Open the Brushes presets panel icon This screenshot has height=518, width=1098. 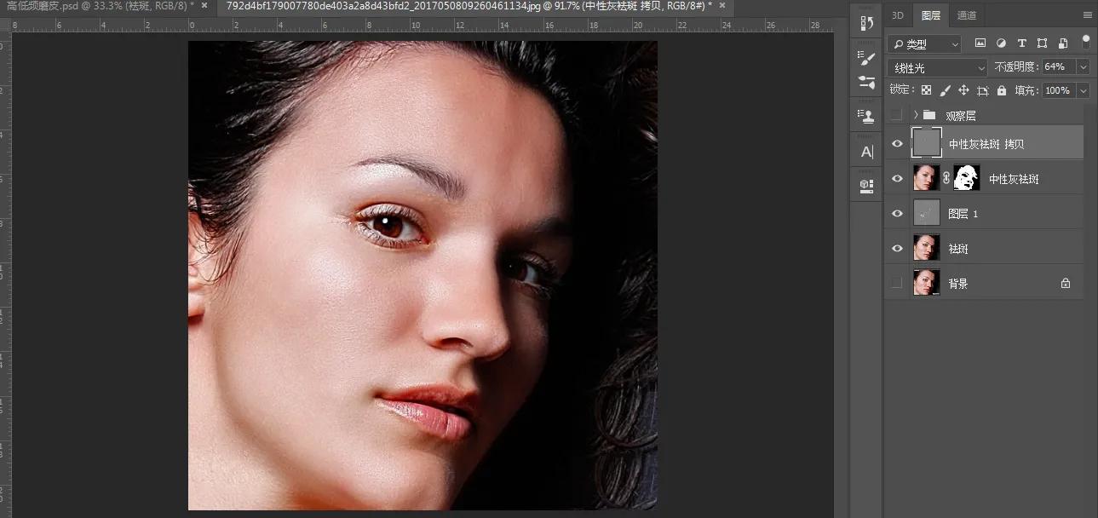pyautogui.click(x=866, y=83)
